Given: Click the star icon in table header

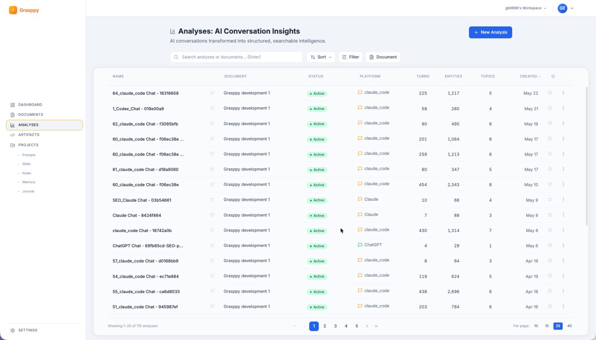Looking at the screenshot, I should [x=553, y=76].
